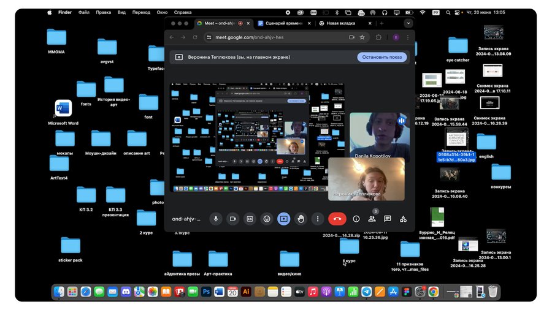The width and height of the screenshot is (552, 310).
Task: Open the Chrome profile avatar
Action: (396, 37)
